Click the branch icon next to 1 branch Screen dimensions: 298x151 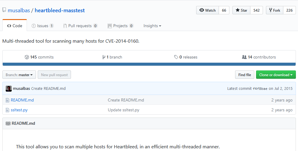coord(104,57)
